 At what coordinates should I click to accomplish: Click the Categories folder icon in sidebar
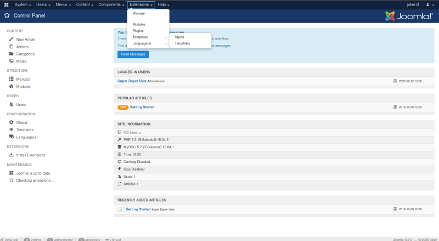click(11, 54)
